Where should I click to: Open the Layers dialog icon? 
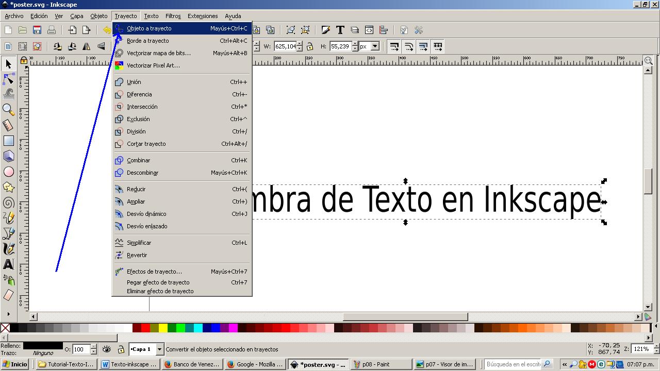[354, 30]
